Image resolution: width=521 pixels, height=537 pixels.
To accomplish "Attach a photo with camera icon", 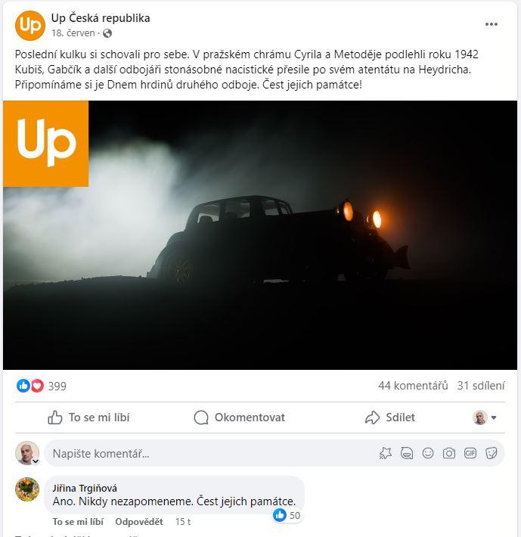I will 448,454.
